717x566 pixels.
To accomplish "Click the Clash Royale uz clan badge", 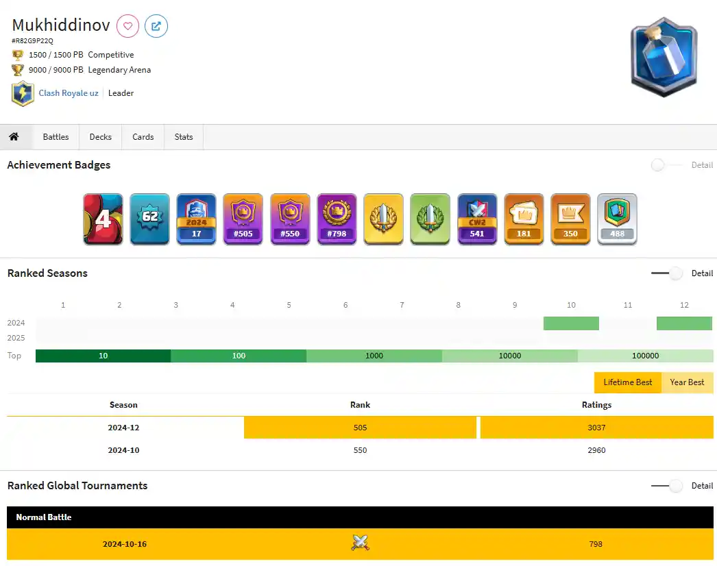I will [23, 93].
